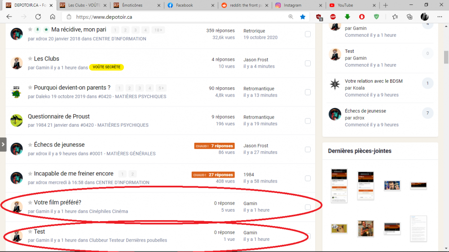449x252 pixels.
Task: Click the star beside Les Clubs topic
Action: pyautogui.click(x=30, y=59)
